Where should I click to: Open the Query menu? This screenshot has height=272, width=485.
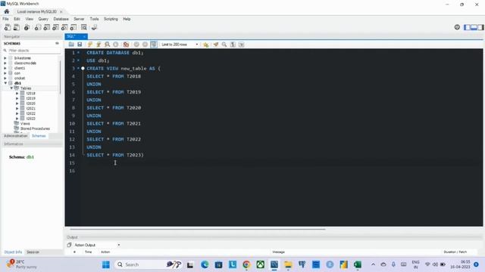coord(43,19)
